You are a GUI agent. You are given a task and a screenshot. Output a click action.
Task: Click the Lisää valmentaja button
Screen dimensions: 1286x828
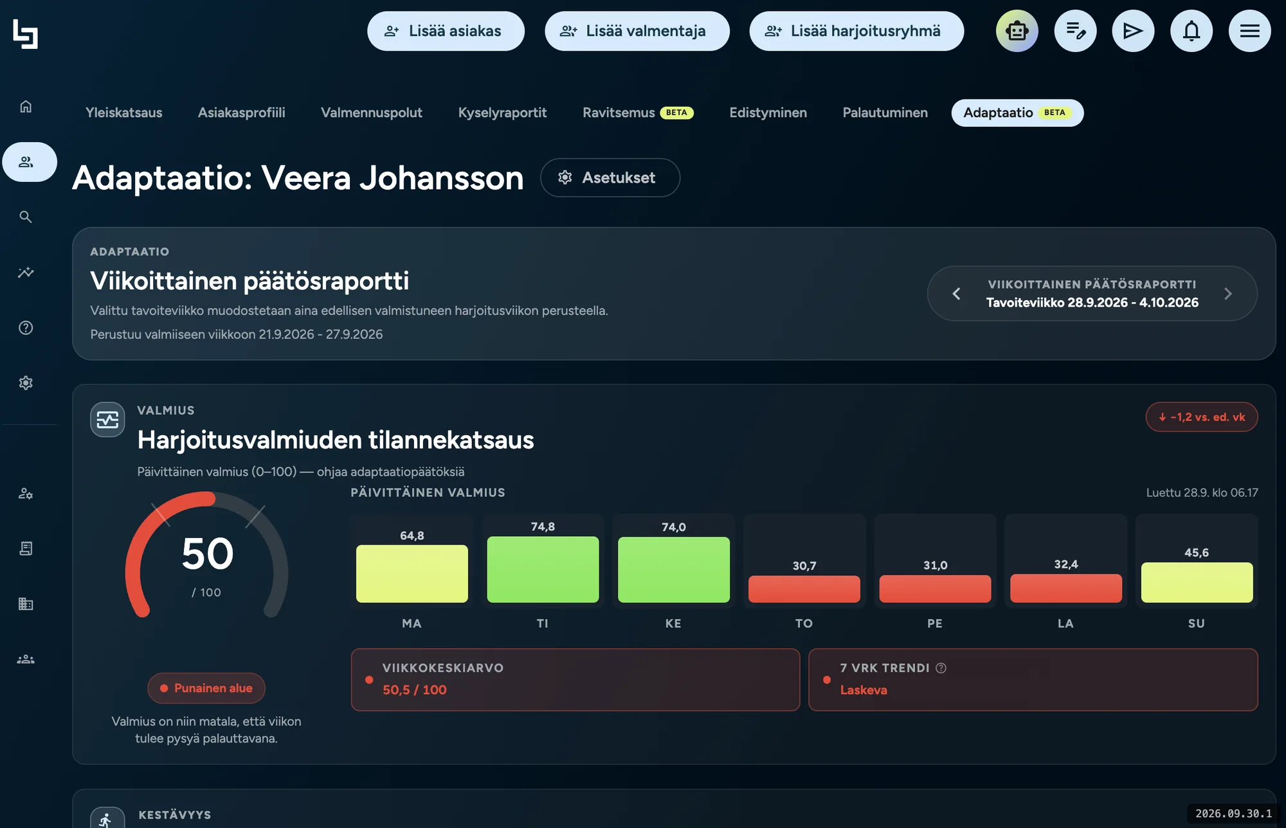637,31
